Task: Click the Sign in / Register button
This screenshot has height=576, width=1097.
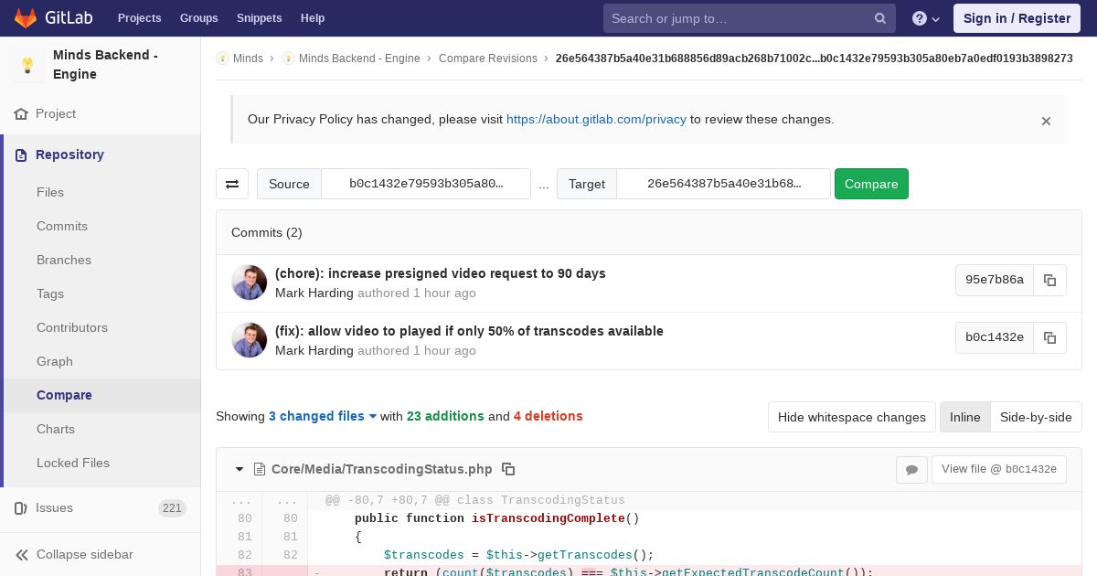Action: [x=1017, y=18]
